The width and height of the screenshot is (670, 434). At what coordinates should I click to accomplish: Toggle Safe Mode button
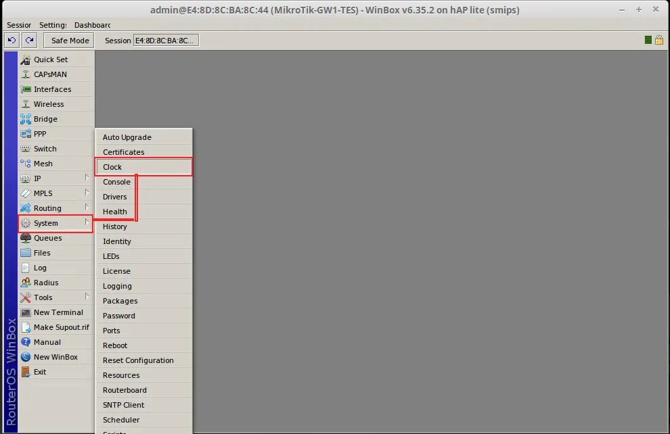(69, 41)
